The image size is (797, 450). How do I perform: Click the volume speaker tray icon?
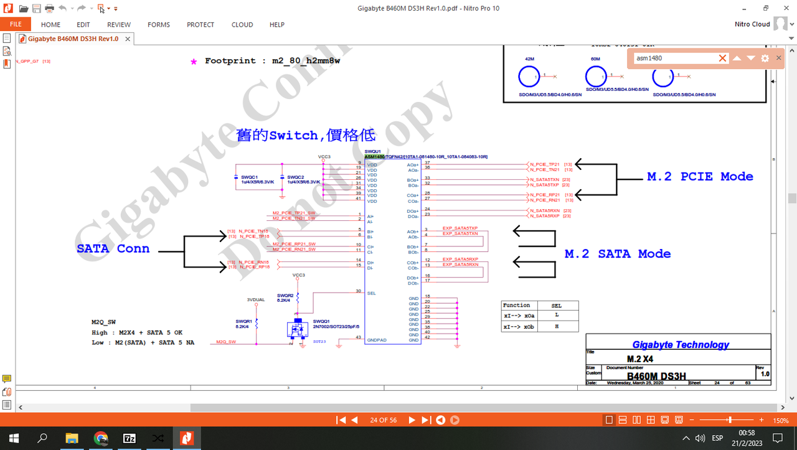pos(700,438)
